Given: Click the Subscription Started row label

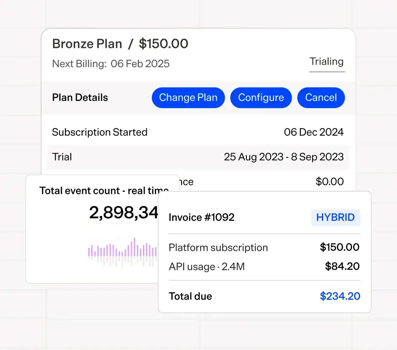Looking at the screenshot, I should click(100, 132).
